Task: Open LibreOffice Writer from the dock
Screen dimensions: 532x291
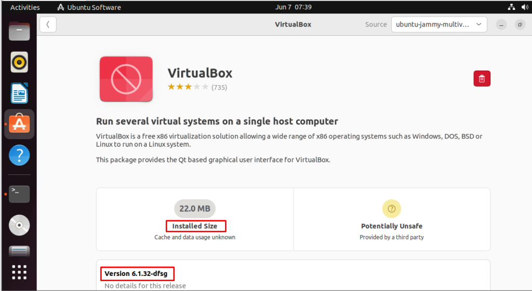Action: pos(19,93)
